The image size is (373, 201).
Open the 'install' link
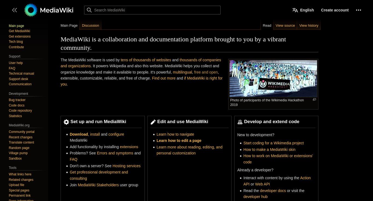pos(95,134)
